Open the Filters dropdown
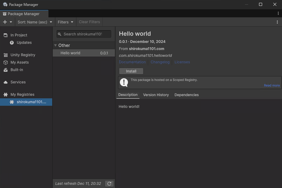282x188 pixels. point(66,22)
